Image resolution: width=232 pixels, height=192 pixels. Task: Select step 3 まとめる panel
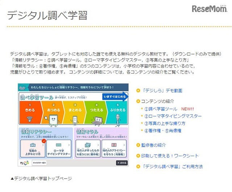[75, 112]
